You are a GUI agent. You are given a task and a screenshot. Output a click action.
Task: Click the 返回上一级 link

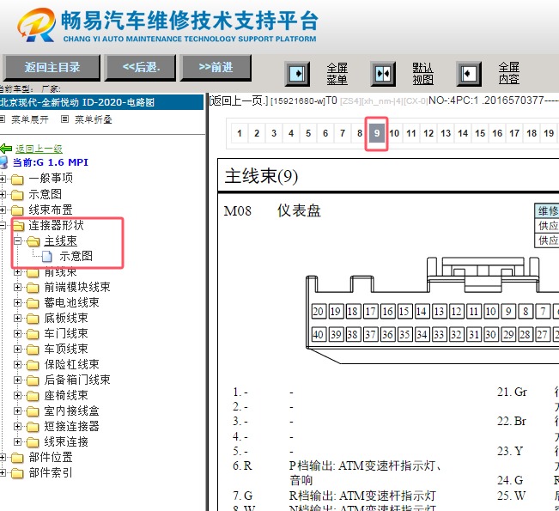pyautogui.click(x=39, y=149)
